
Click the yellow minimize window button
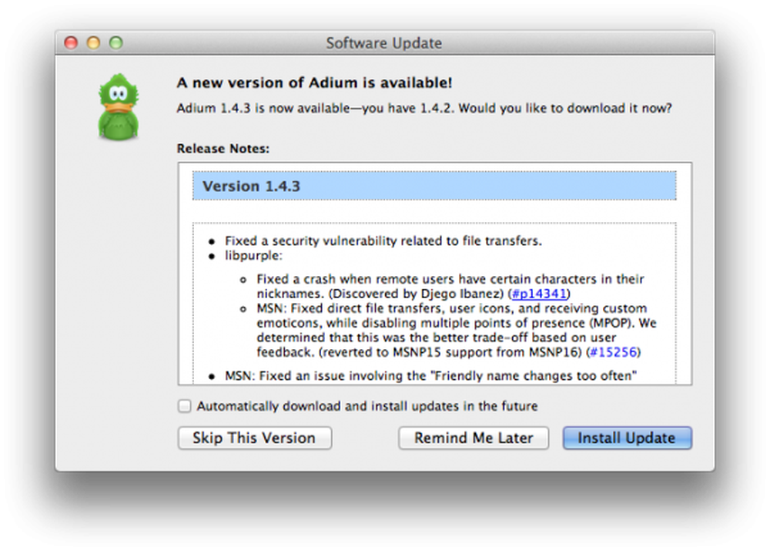[x=92, y=43]
